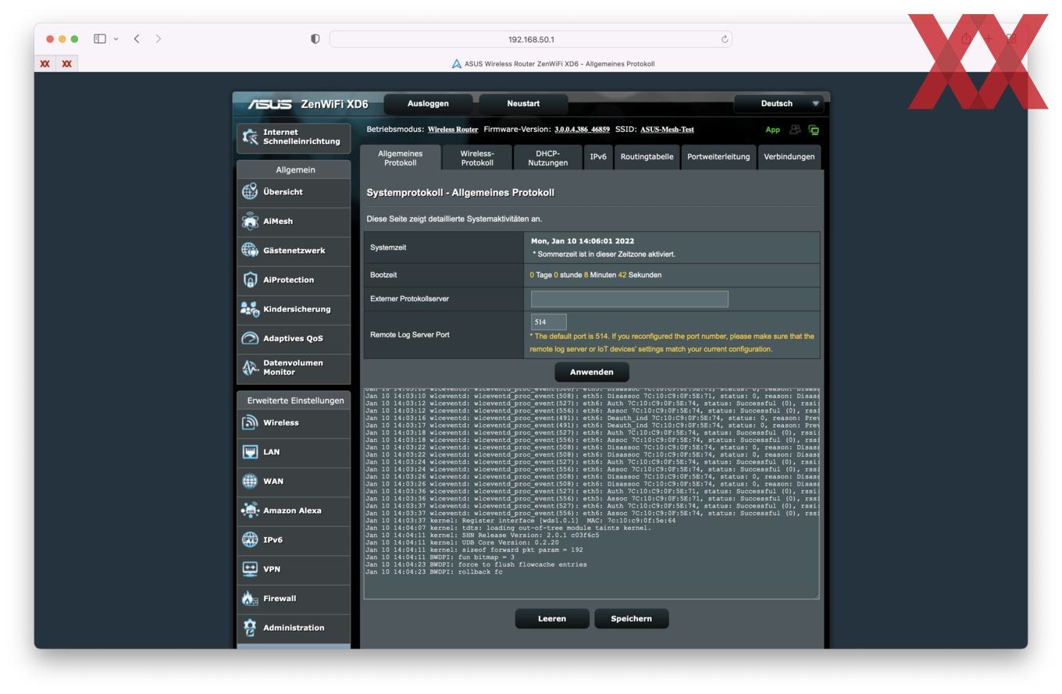Click the Wireless settings icon
This screenshot has width=1062, height=694.
point(250,422)
